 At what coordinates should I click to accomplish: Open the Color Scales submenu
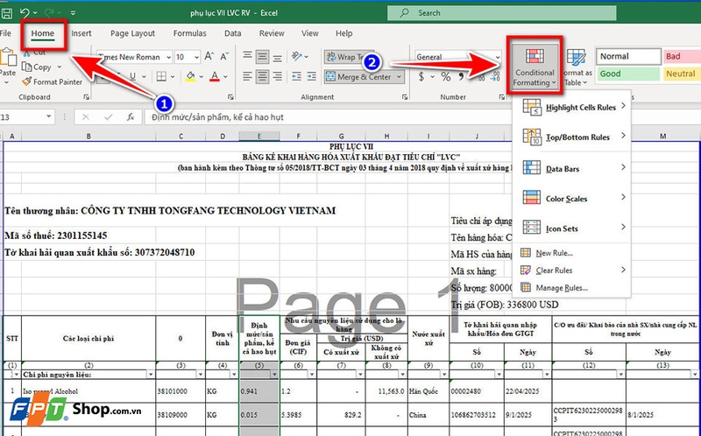[572, 199]
